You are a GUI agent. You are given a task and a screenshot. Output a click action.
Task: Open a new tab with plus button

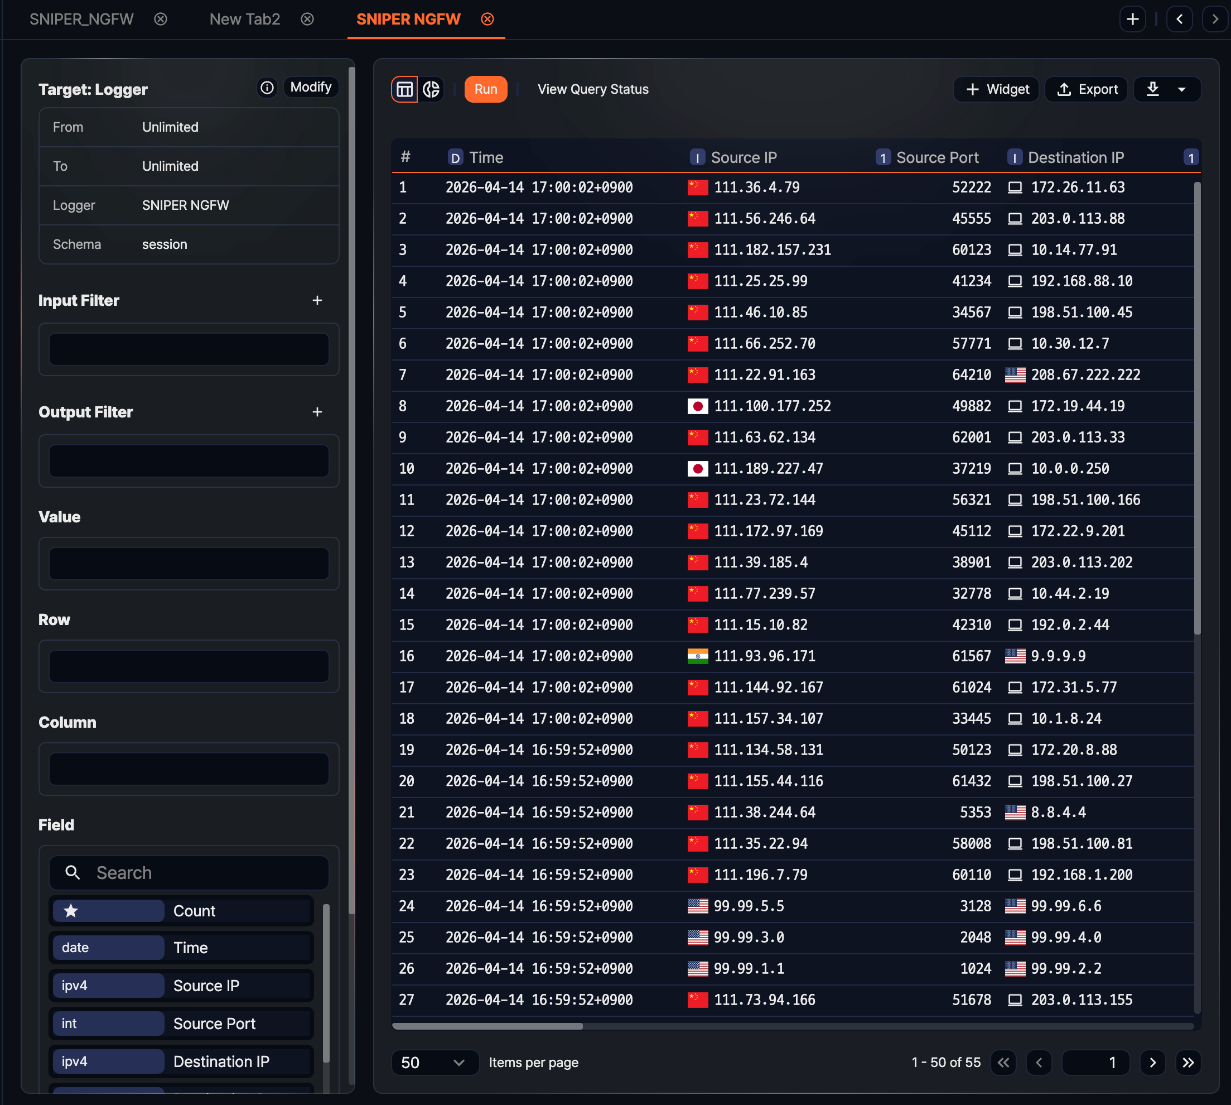pyautogui.click(x=1132, y=20)
